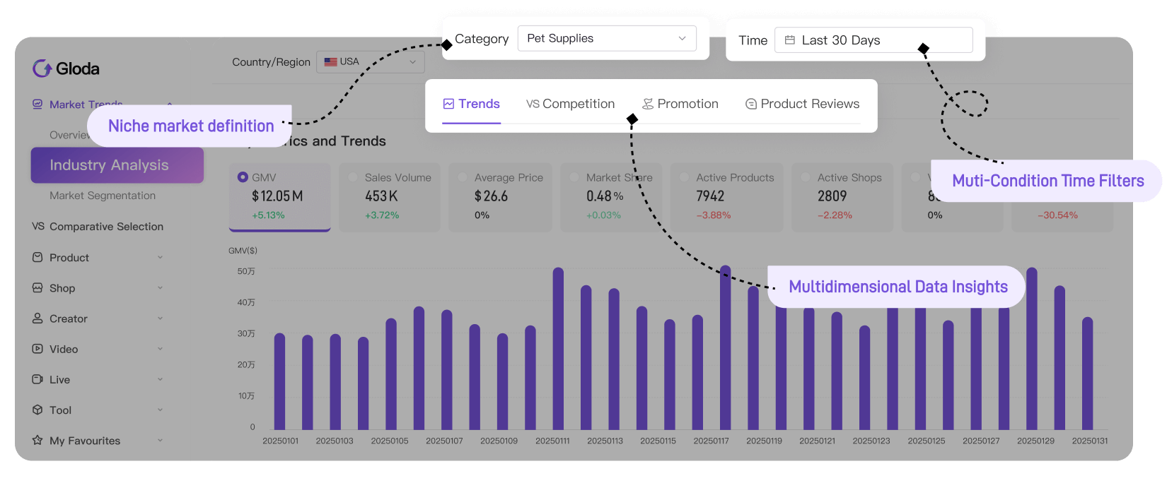Click the Gloda logo icon
Screen dimensions: 1167x495
pyautogui.click(x=42, y=68)
